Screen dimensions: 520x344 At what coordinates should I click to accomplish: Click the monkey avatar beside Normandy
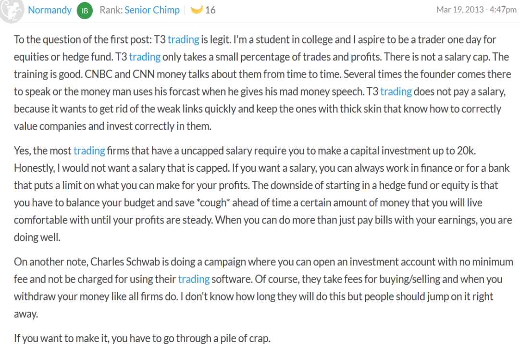(x=11, y=10)
